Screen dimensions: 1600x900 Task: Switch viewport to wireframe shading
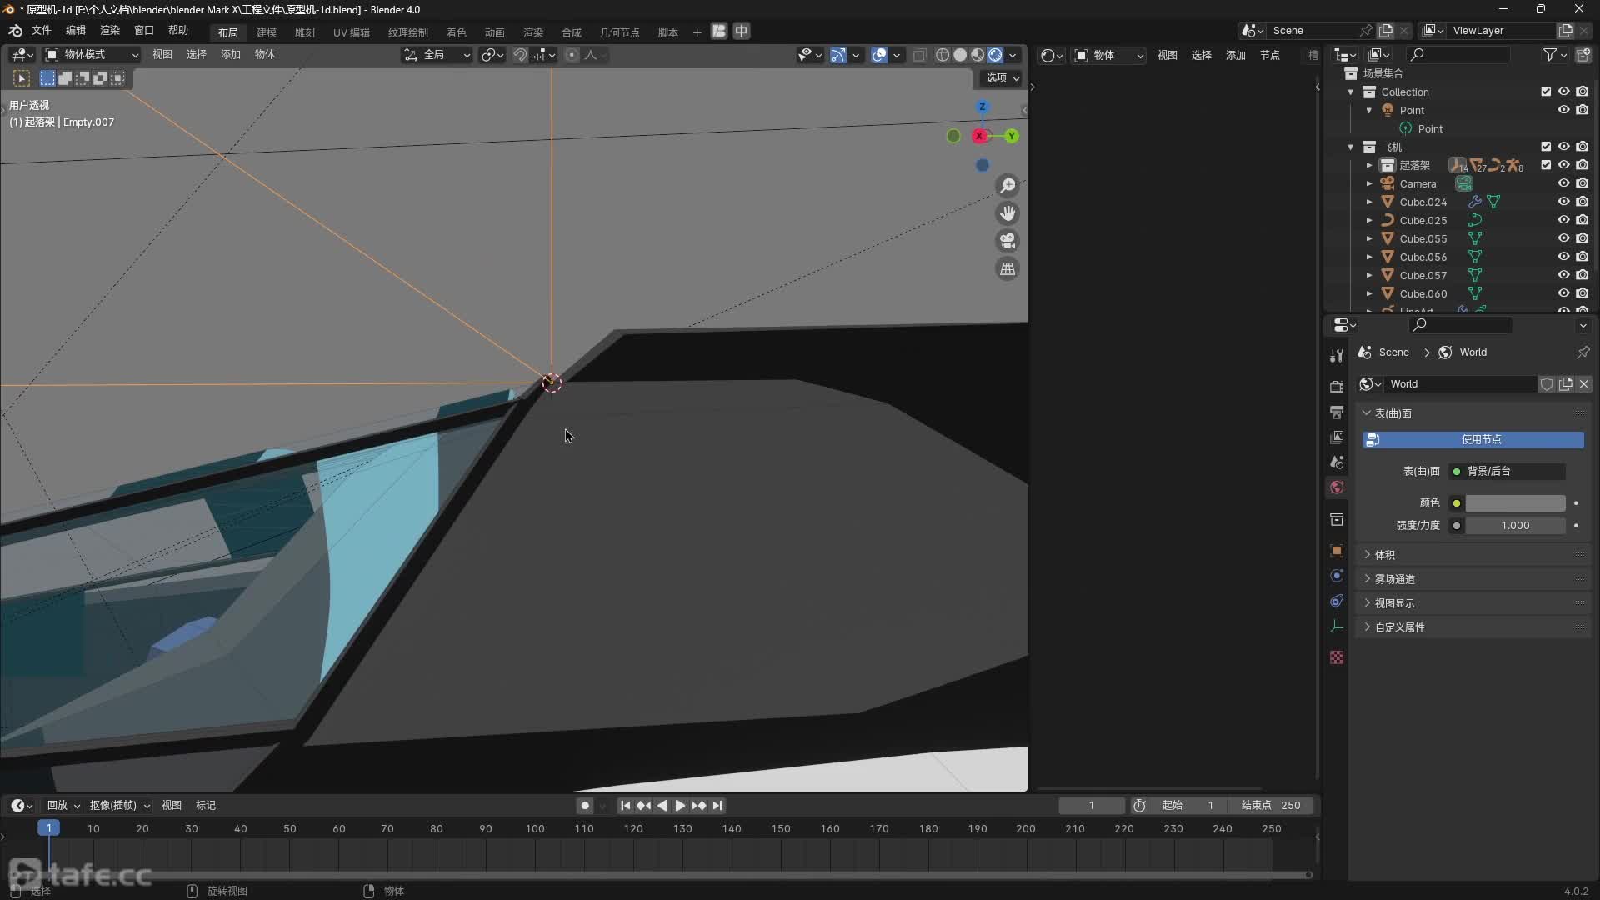pyautogui.click(x=942, y=55)
